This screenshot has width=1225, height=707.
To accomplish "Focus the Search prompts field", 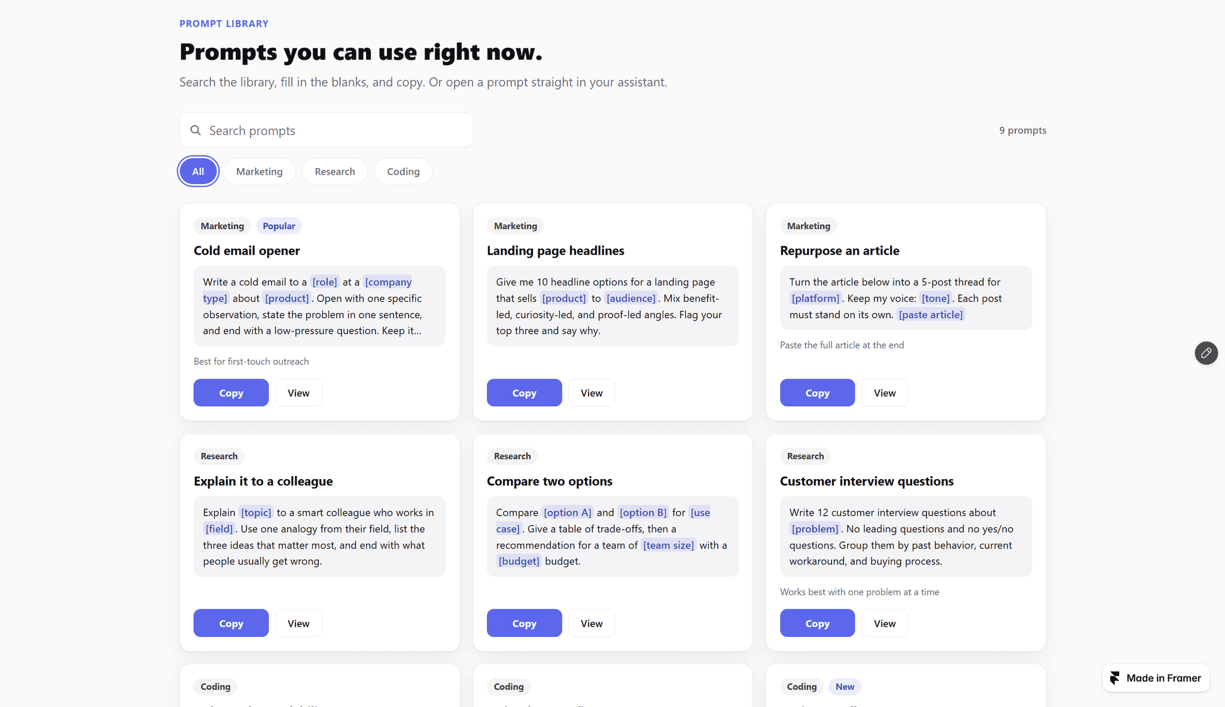I will pos(327,130).
